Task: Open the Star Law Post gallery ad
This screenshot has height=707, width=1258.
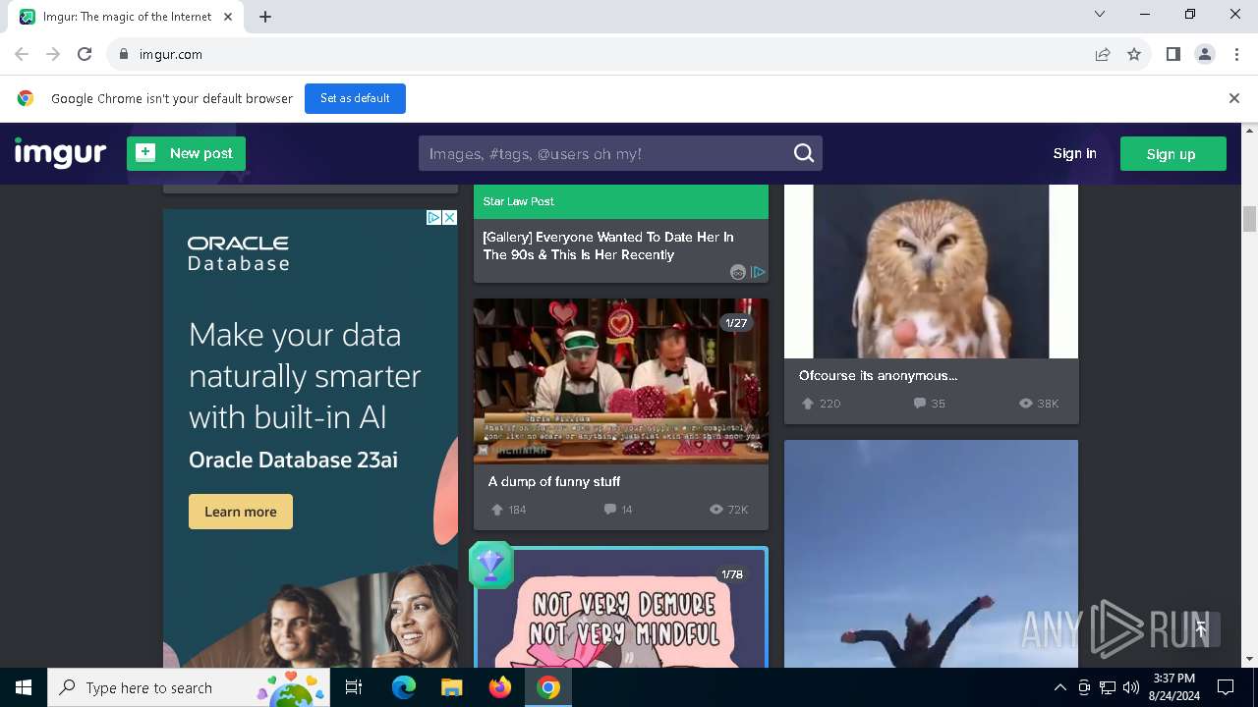Action: pos(608,245)
